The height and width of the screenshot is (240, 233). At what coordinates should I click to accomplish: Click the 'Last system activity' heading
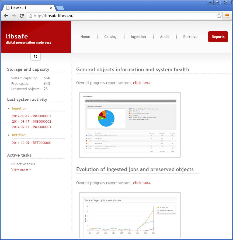coord(27,100)
